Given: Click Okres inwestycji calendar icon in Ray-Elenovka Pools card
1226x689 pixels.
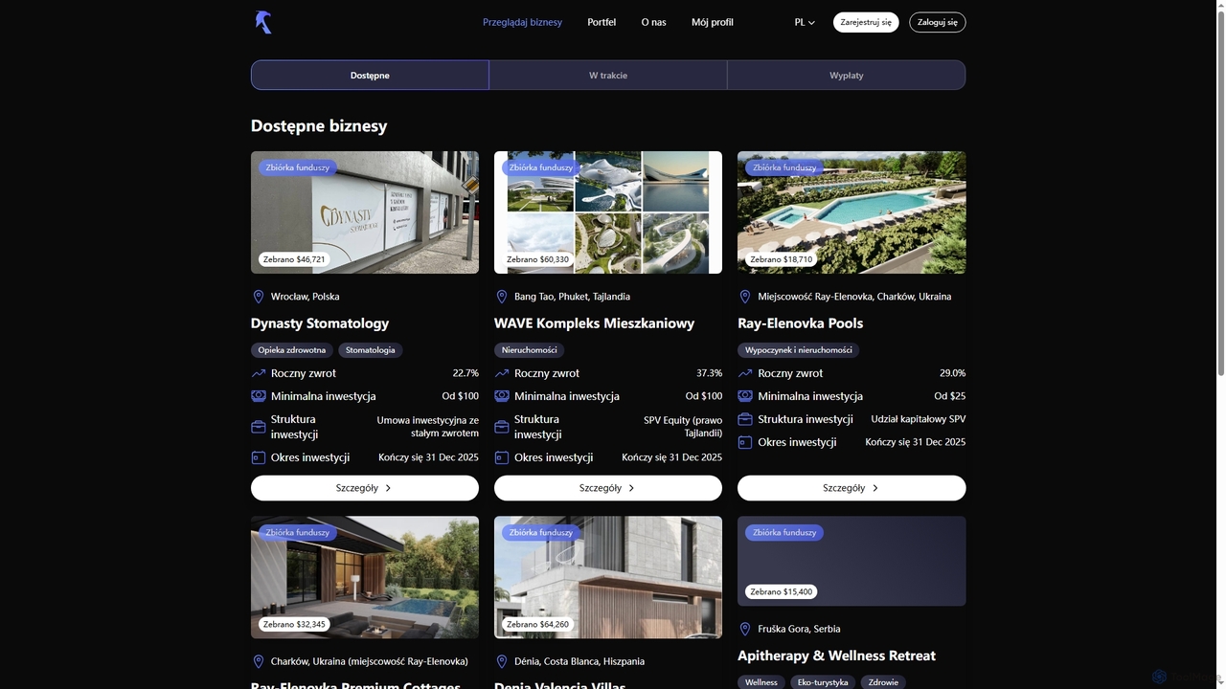Looking at the screenshot, I should 744,442.
